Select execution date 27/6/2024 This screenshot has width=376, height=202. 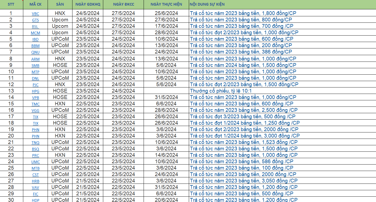point(166,20)
